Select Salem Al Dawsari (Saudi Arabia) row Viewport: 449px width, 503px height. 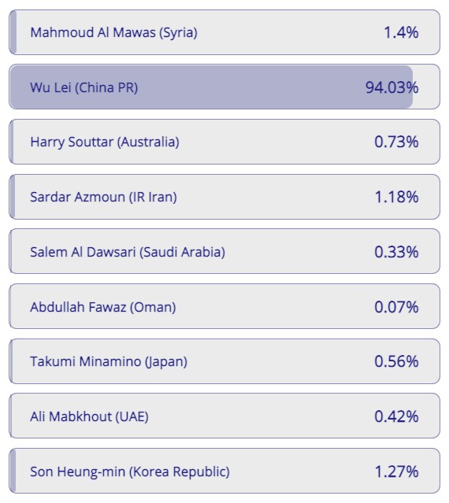pyautogui.click(x=224, y=252)
